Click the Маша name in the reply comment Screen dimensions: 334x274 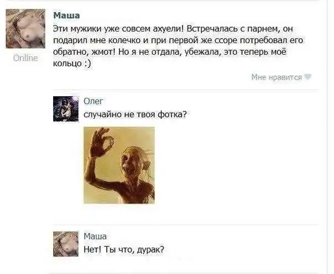(x=95, y=236)
